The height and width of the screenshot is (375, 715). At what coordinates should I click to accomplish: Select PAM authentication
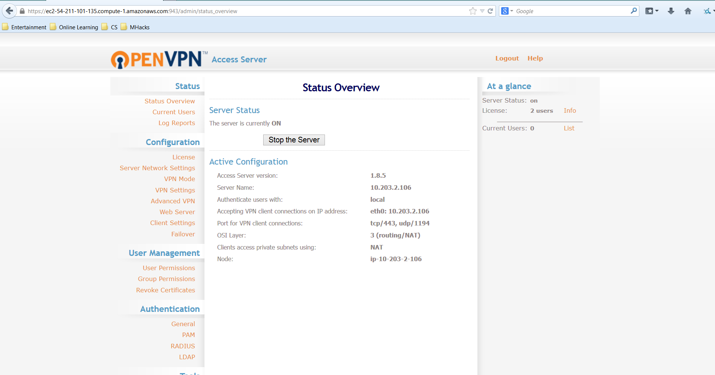[189, 335]
